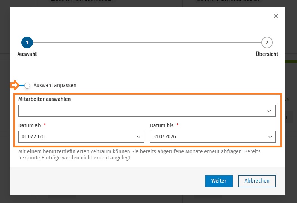Cancel via the Abbrechen button

(x=257, y=181)
